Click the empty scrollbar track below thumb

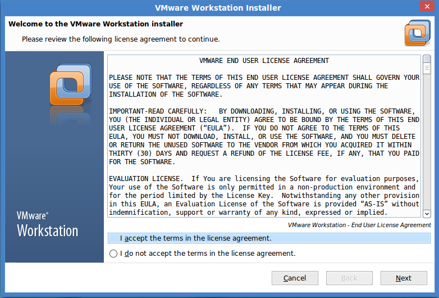tap(427, 142)
